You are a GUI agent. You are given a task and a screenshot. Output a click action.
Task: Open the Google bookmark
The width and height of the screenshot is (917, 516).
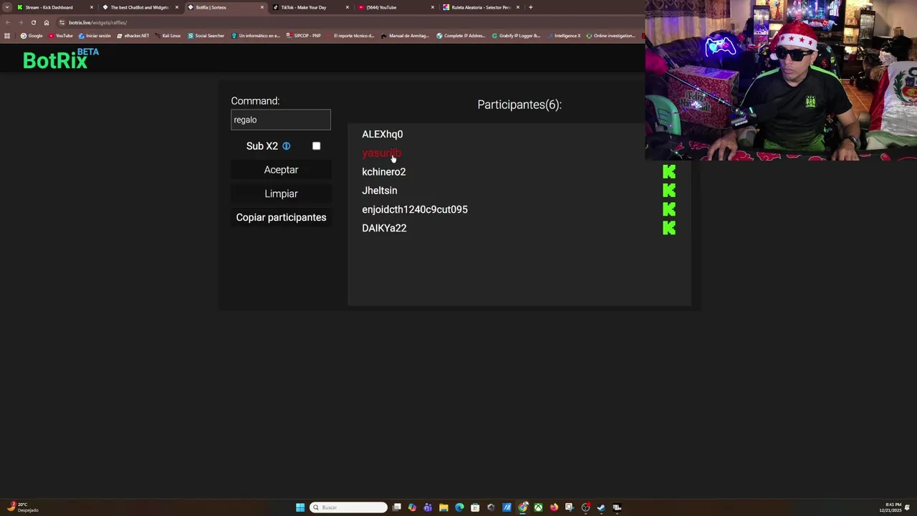(x=32, y=36)
